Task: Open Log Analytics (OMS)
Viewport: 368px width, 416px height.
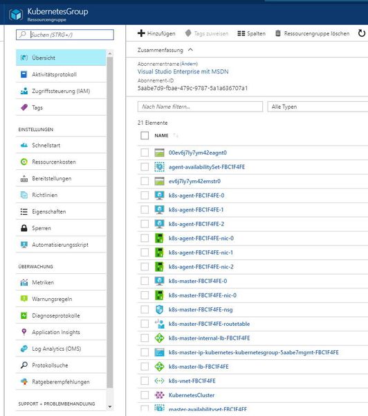Action: (61, 349)
